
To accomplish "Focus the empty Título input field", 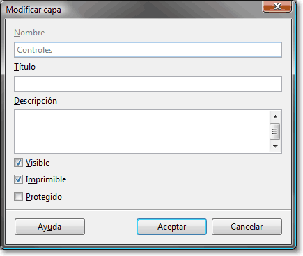I will point(148,83).
